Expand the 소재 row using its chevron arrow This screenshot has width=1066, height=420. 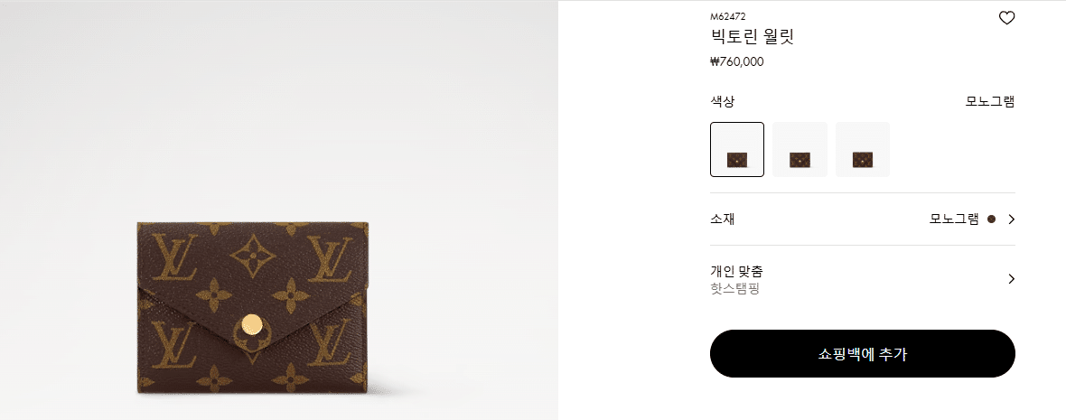click(x=1012, y=219)
